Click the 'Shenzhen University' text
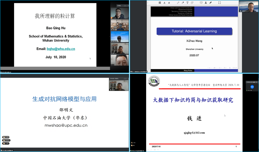The image size is (259, 152). pyautogui.click(x=194, y=49)
